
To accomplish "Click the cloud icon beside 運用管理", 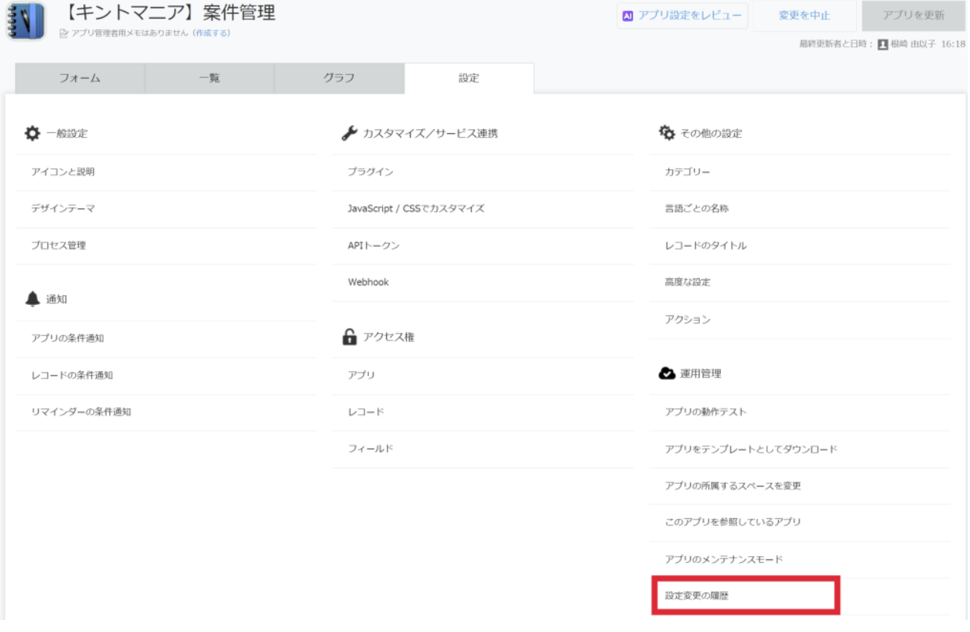I will [667, 374].
